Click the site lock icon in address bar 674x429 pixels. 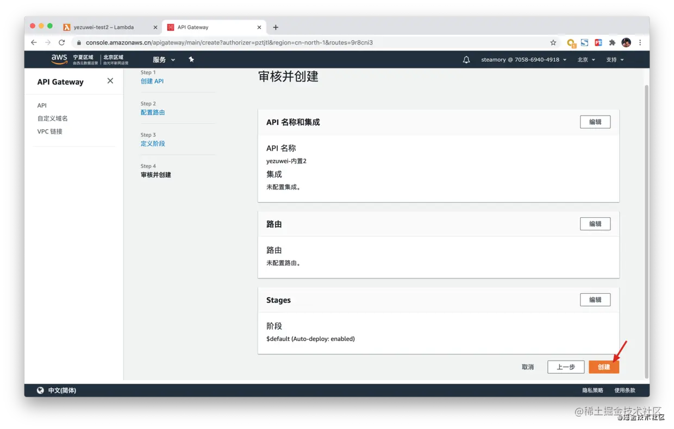tap(79, 42)
